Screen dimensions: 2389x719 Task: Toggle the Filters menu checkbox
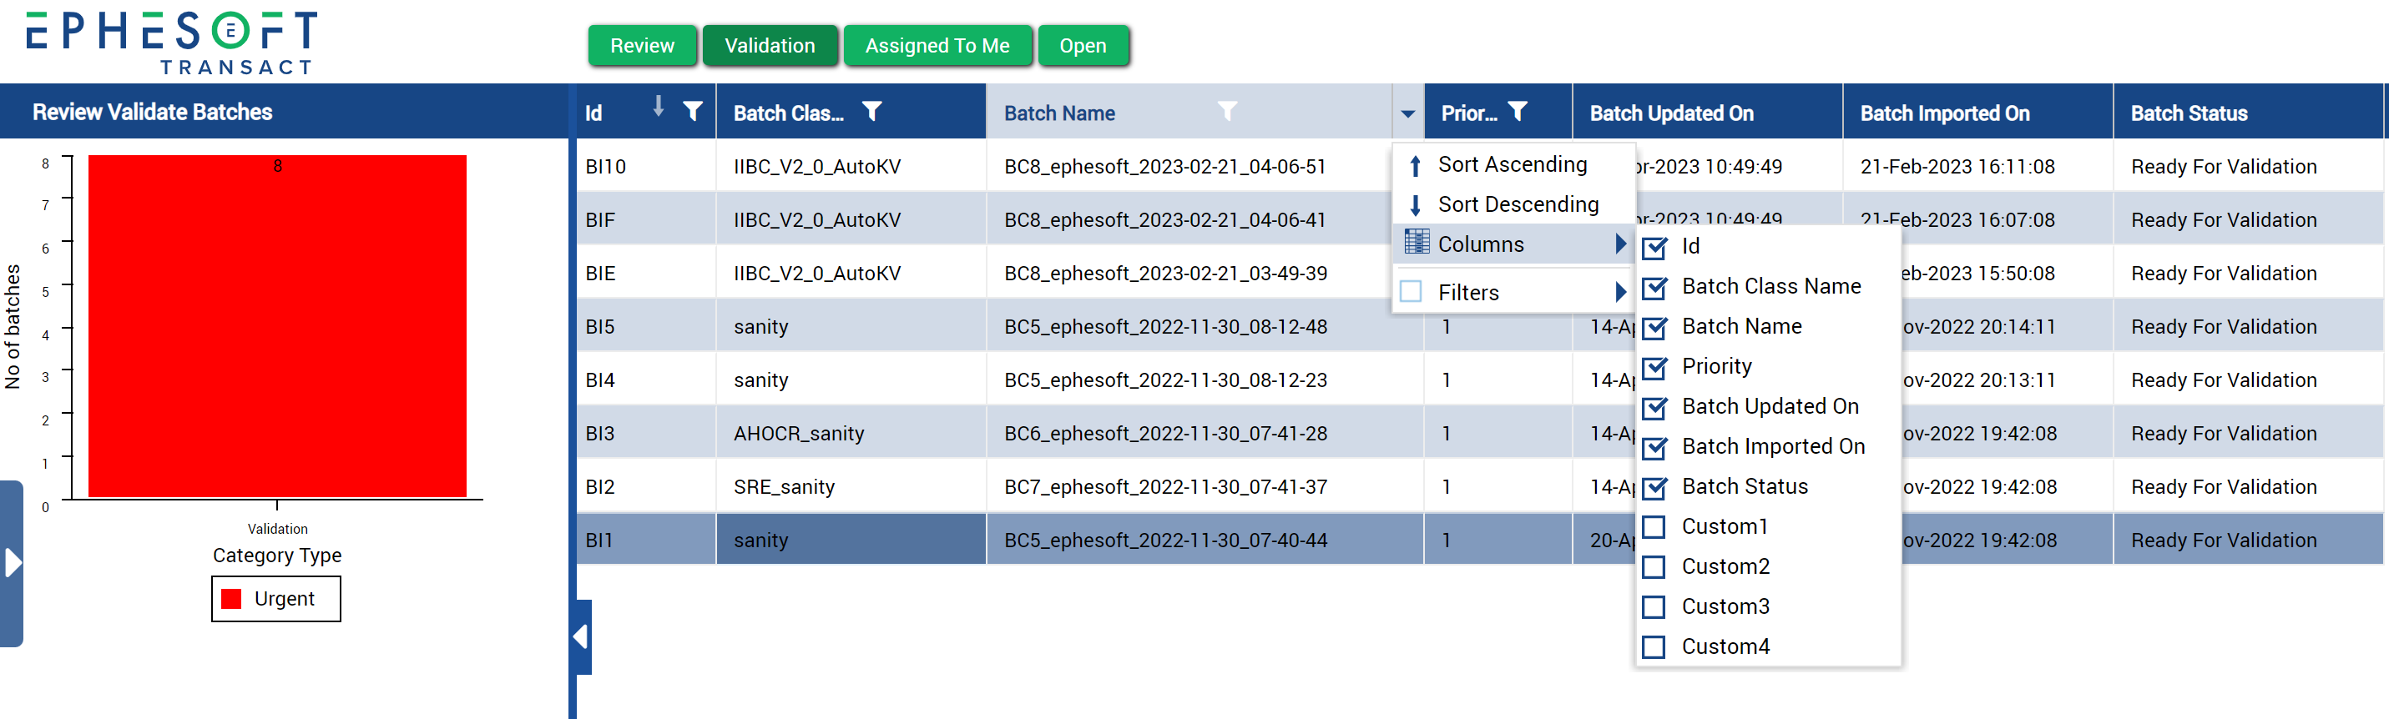[1411, 292]
